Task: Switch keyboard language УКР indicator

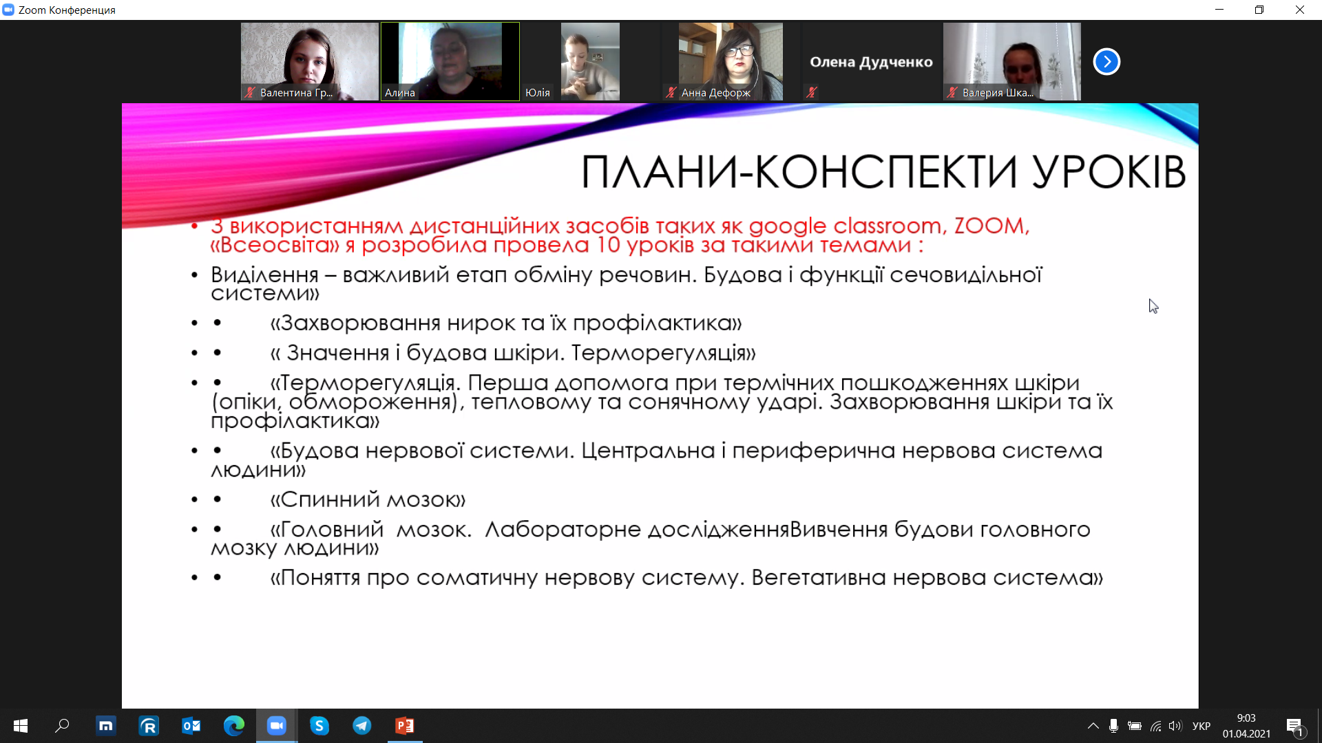Action: click(x=1202, y=726)
